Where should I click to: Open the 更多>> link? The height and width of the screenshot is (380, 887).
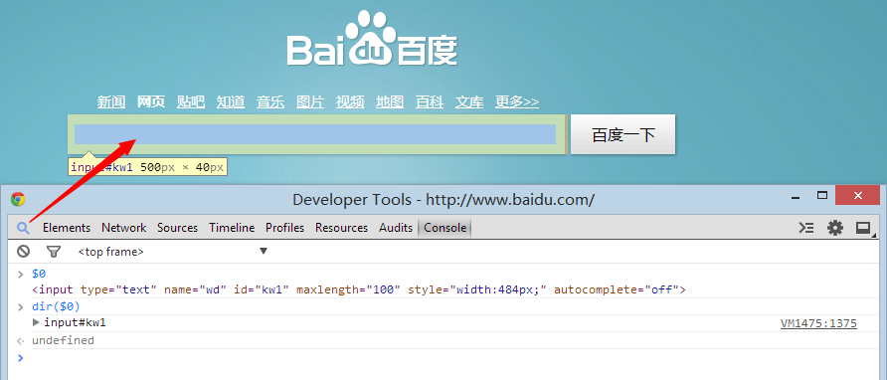pyautogui.click(x=517, y=101)
